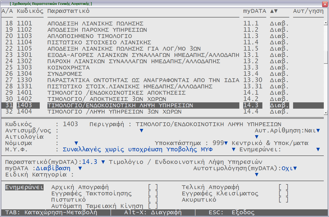Tick the Ακυρωτικό checkbox
Image resolution: width=329 pixels, height=217 pixels.
click(x=283, y=200)
